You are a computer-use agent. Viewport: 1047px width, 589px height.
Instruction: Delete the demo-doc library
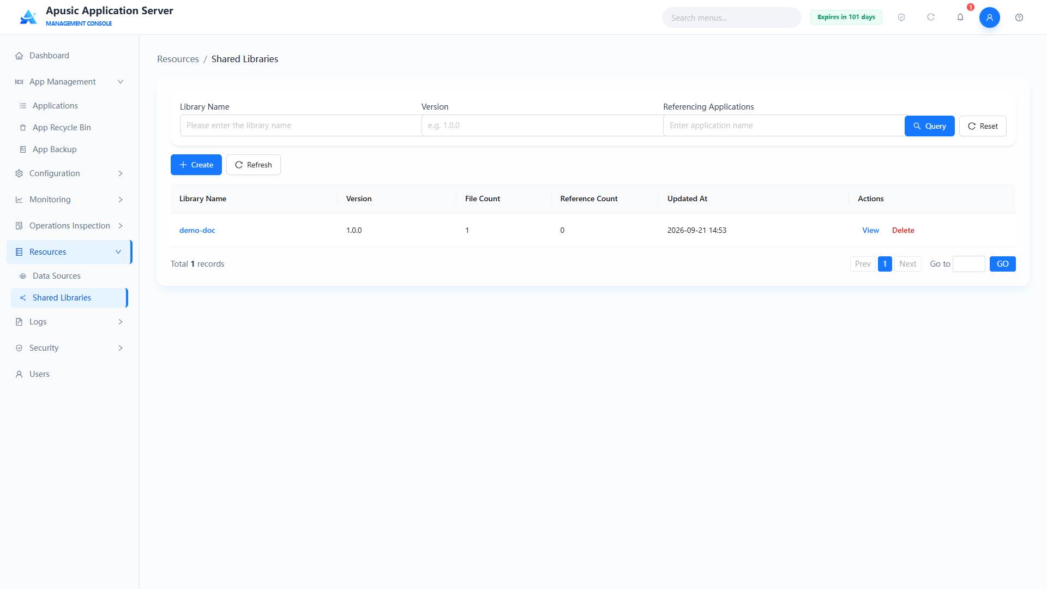point(903,230)
